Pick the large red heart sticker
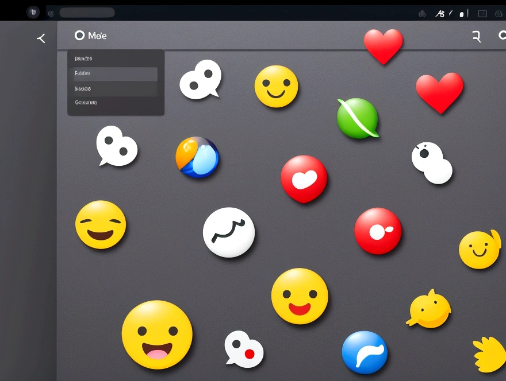This screenshot has width=506, height=381. coord(440,92)
